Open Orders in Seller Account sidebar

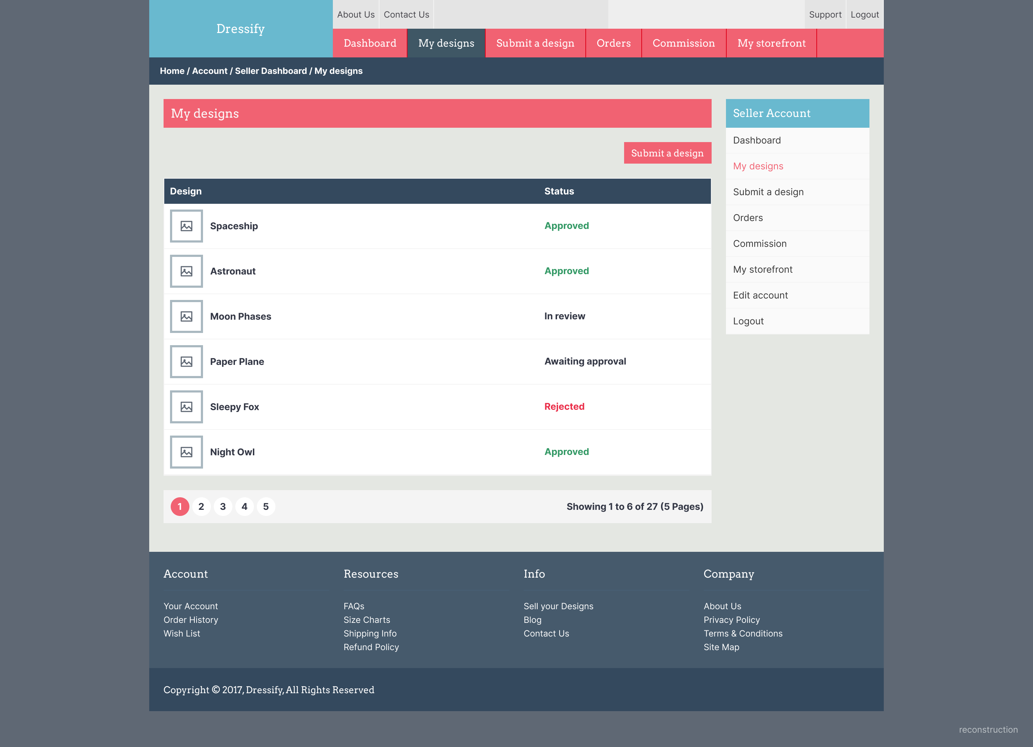797,218
